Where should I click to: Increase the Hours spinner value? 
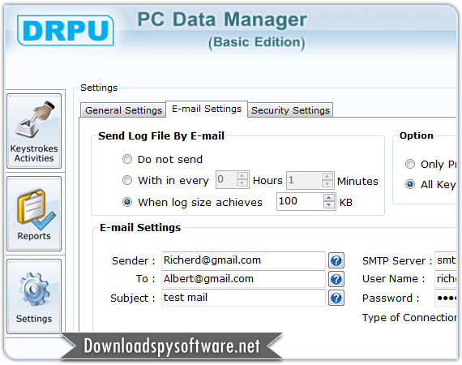tap(242, 175)
